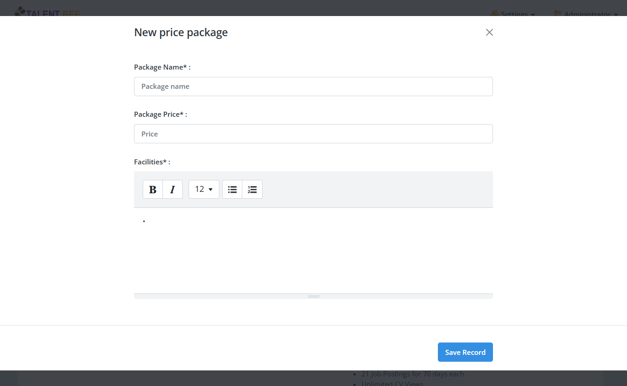The height and width of the screenshot is (386, 627).
Task: Insert an ordered numbered list
Action: point(252,190)
